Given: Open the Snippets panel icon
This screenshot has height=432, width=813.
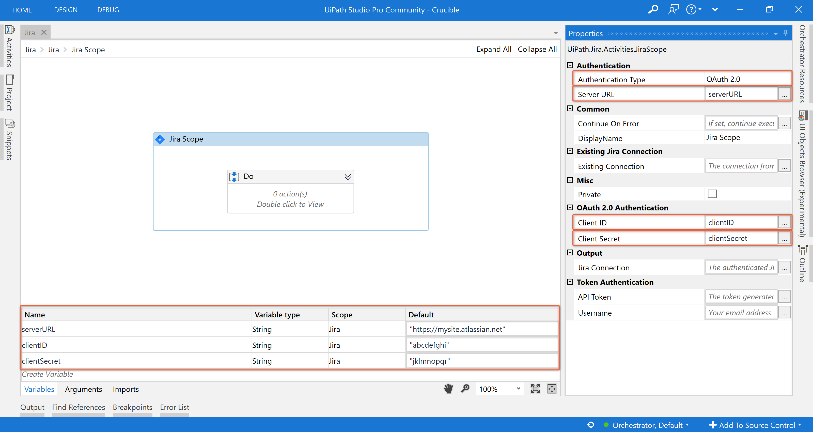Looking at the screenshot, I should tap(10, 124).
